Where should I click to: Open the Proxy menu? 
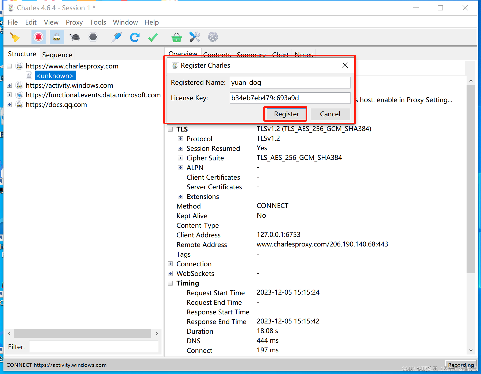[x=74, y=22]
